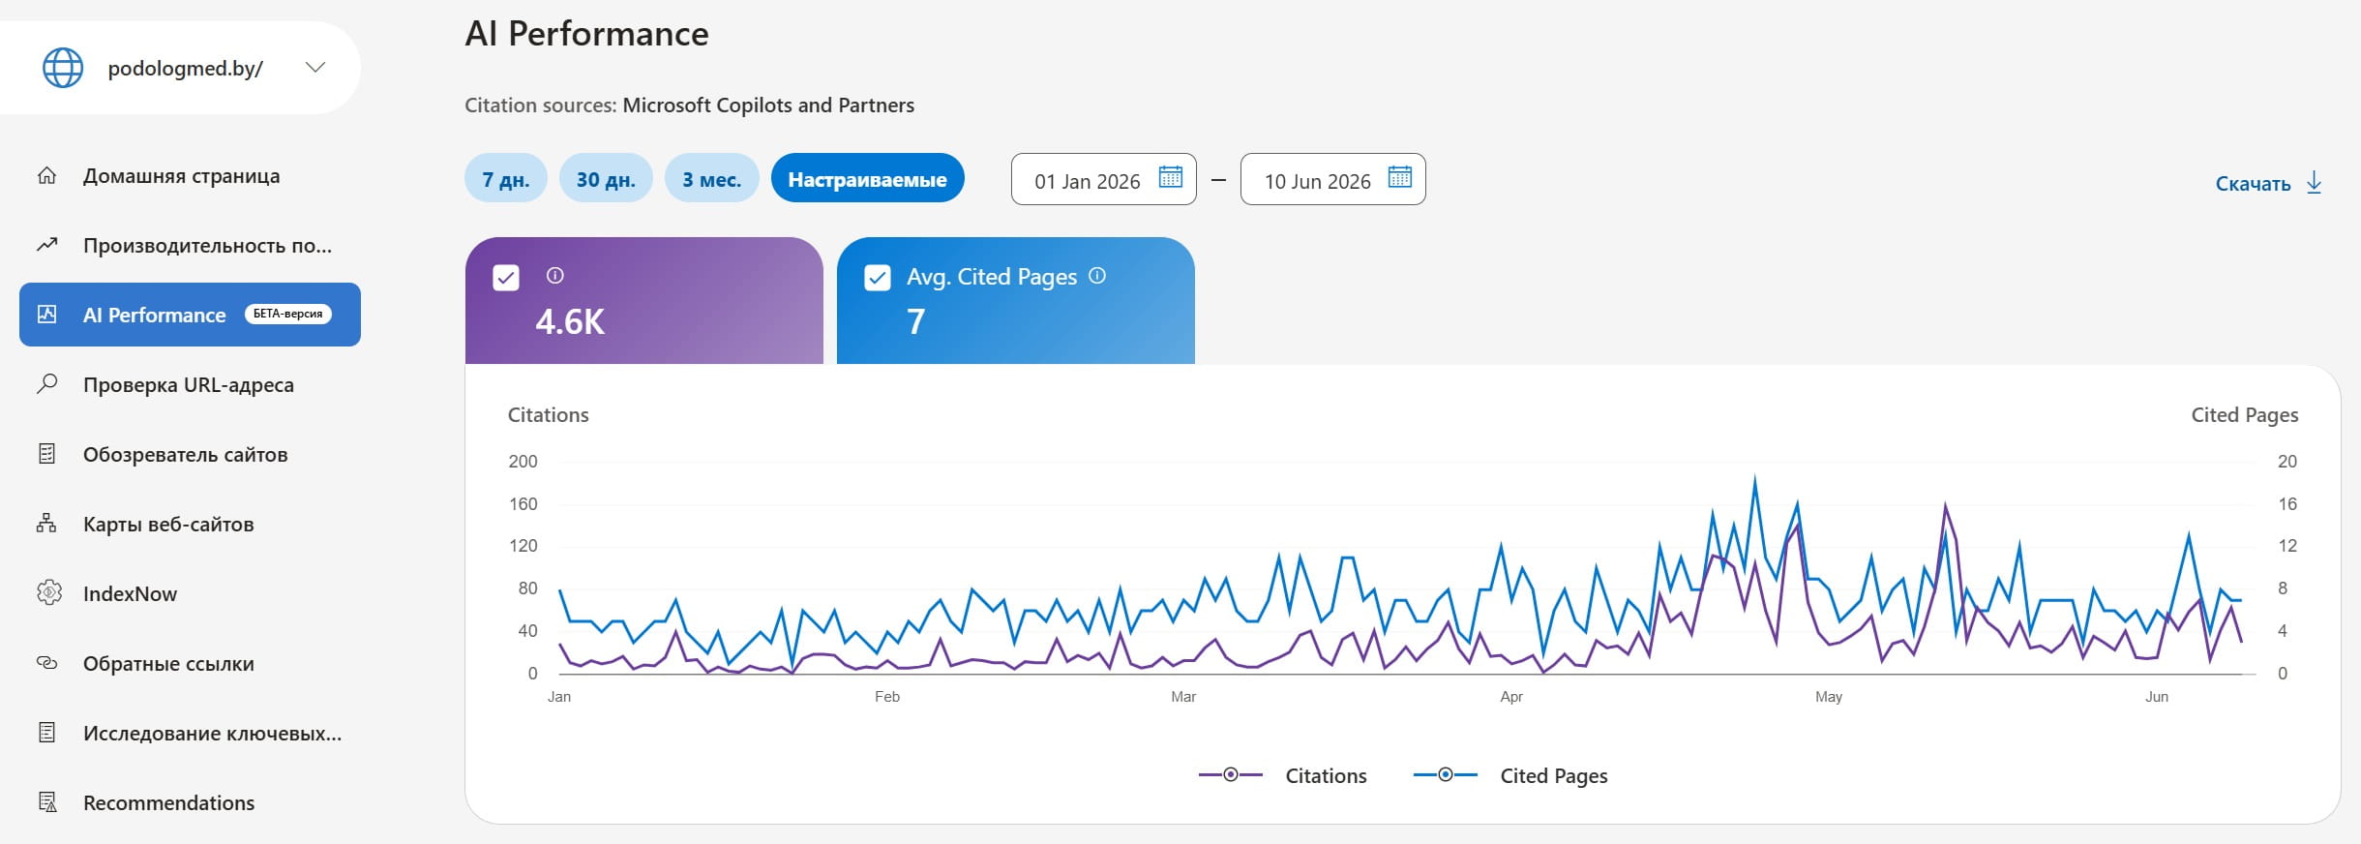Toggle the Cited Pages legend entry

(x=1510, y=775)
